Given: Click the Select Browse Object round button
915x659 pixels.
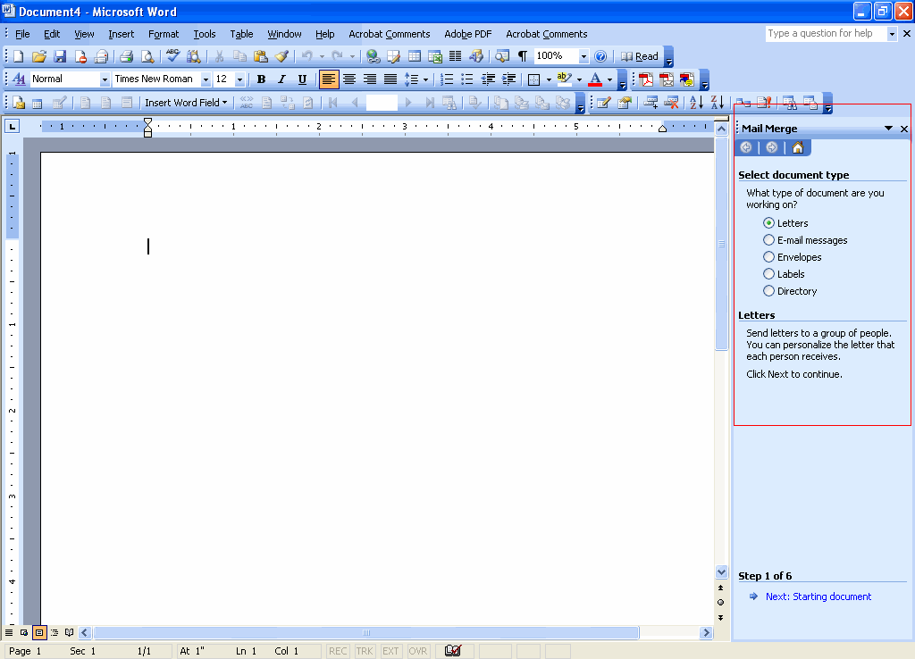Looking at the screenshot, I should tap(721, 602).
